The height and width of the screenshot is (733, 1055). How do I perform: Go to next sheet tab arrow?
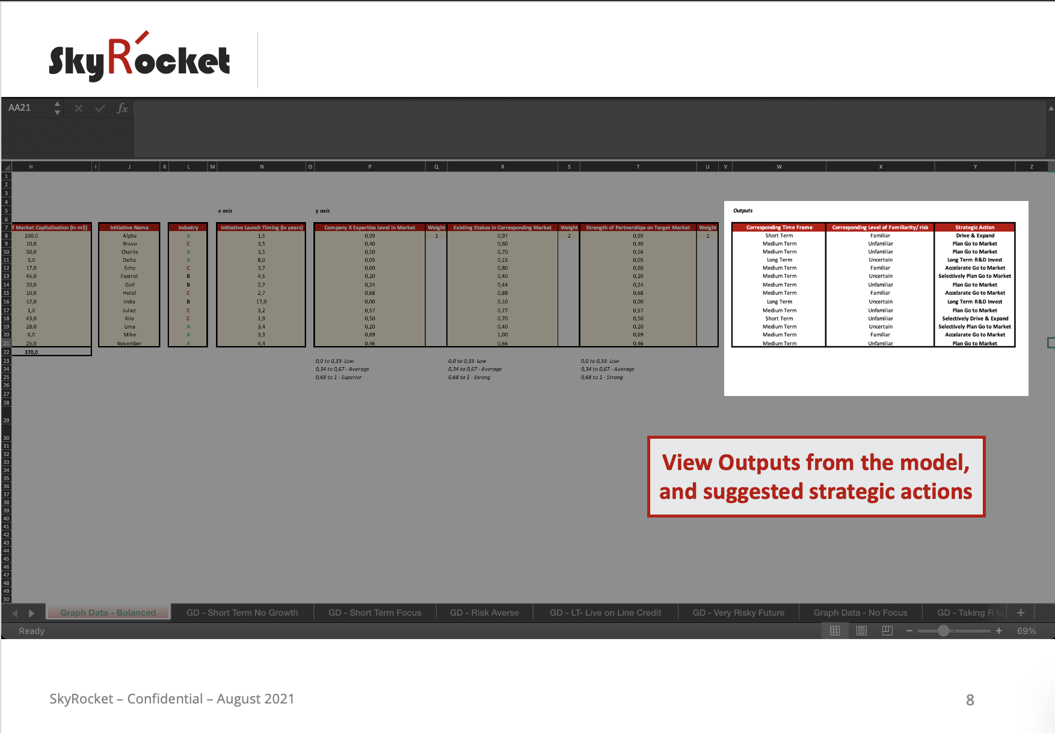tap(31, 613)
